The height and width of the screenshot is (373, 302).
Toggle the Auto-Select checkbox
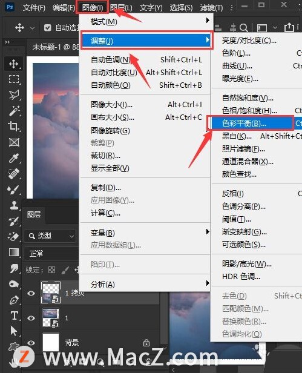48,28
